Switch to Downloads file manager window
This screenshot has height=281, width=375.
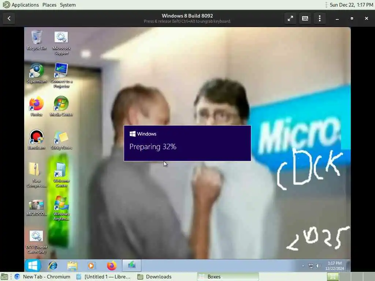(155, 277)
